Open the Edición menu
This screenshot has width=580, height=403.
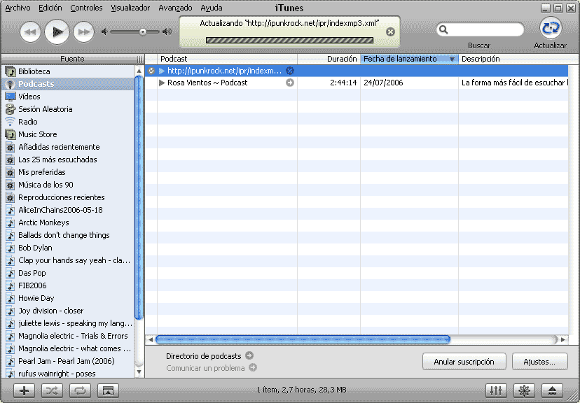(50, 8)
